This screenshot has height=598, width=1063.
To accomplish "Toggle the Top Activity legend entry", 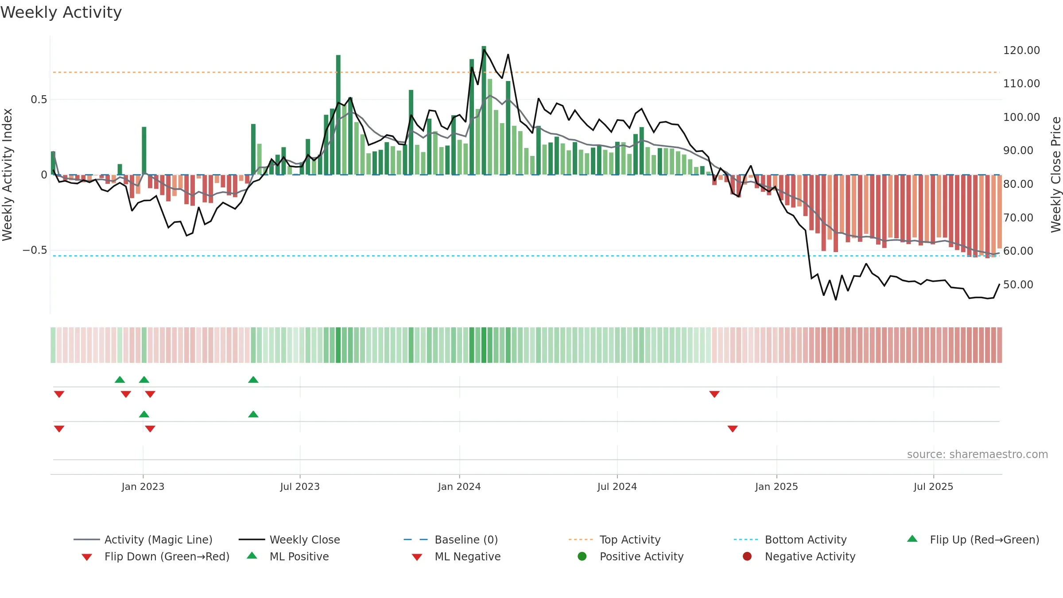I will tap(614, 540).
